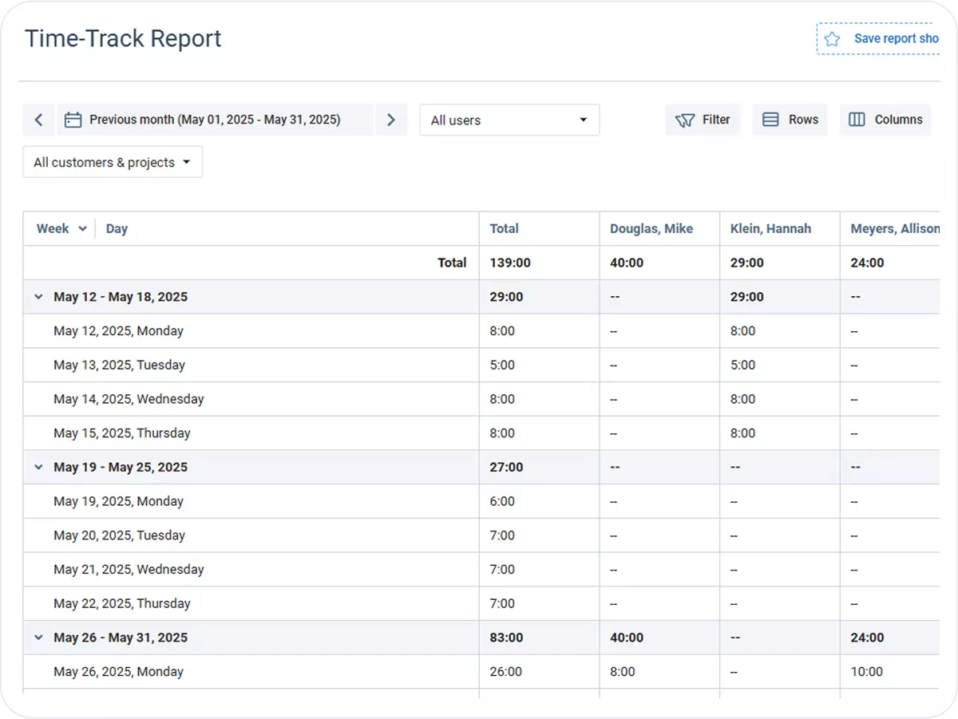Click the Rows button label
This screenshot has height=719, width=958.
pos(803,120)
